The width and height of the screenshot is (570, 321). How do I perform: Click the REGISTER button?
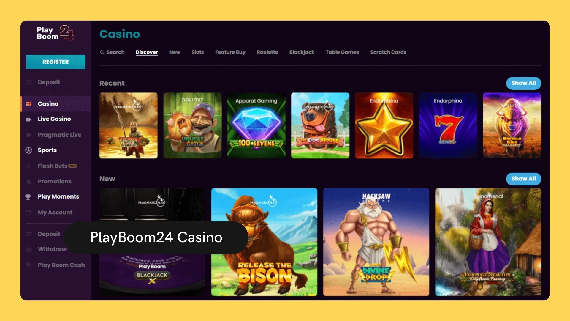(56, 62)
